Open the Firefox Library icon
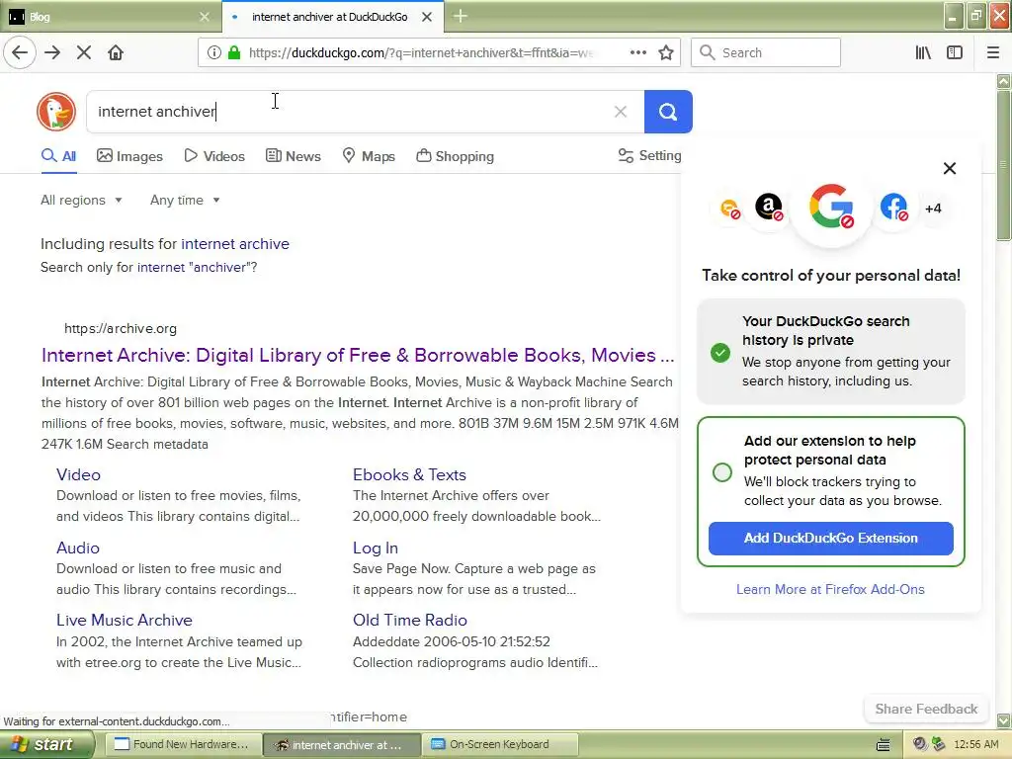The image size is (1012, 759). 923,52
